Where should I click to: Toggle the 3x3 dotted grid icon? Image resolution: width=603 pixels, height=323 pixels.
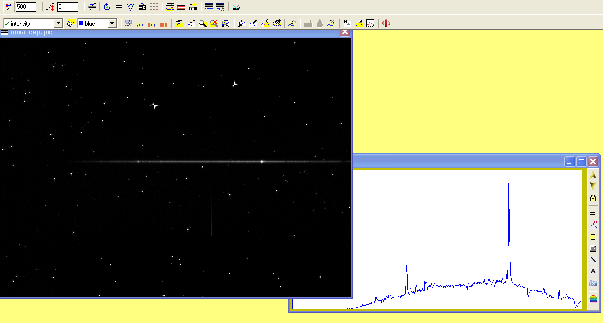[x=154, y=7]
